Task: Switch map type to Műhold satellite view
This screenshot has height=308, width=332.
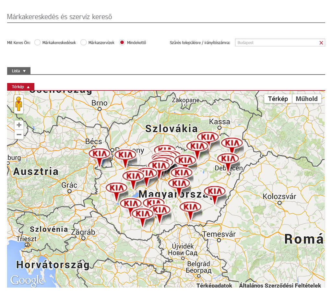Action: (x=307, y=99)
